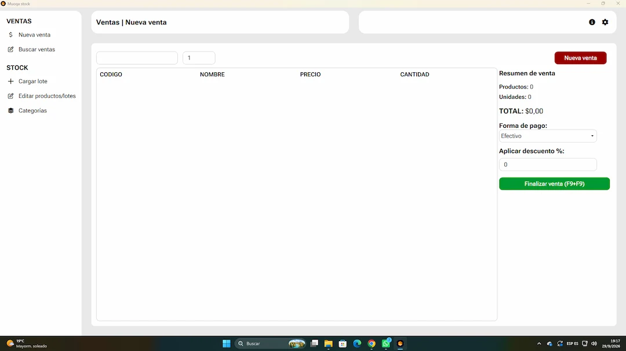The height and width of the screenshot is (351, 626).
Task: Open the Windows Start menu
Action: (227, 343)
